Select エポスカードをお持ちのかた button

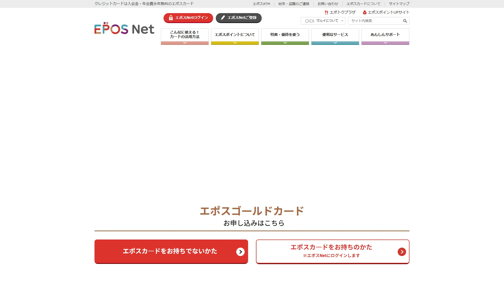333,252
